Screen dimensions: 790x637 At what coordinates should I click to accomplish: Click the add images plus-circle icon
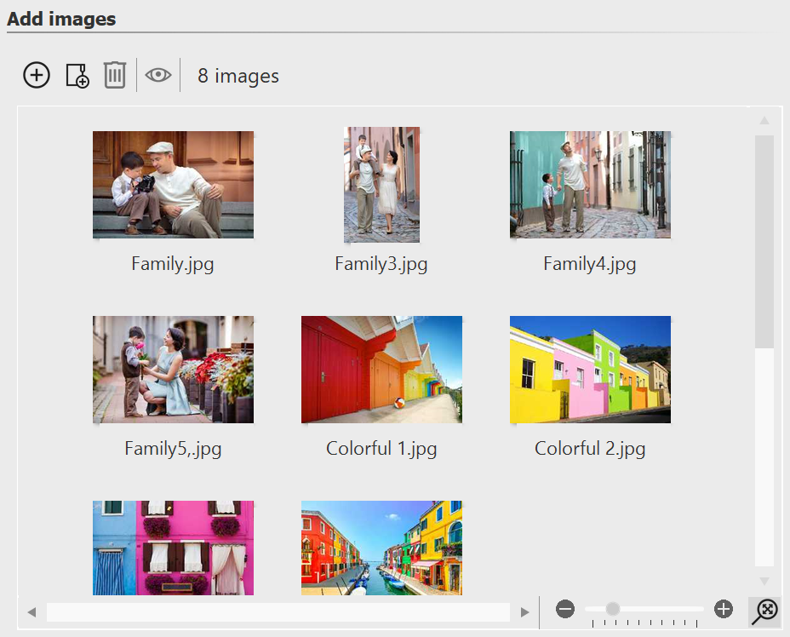(37, 75)
